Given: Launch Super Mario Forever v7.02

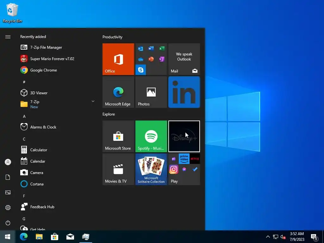Looking at the screenshot, I should [58, 59].
